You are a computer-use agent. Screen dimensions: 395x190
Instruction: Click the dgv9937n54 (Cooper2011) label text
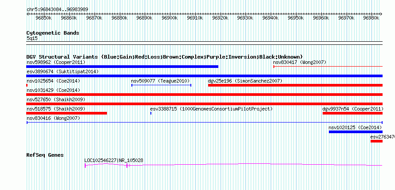coord(353,109)
